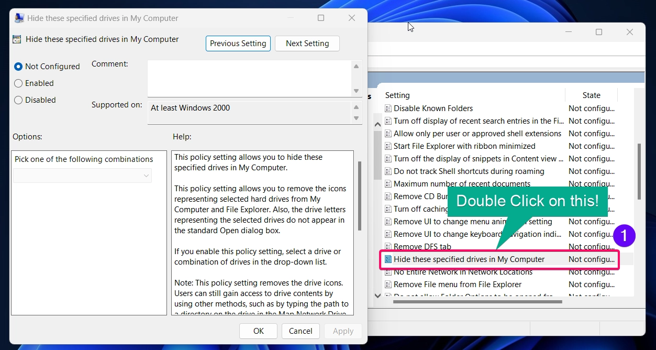The width and height of the screenshot is (656, 350).
Task: Select the Not Configured radio button
Action: (x=18, y=67)
